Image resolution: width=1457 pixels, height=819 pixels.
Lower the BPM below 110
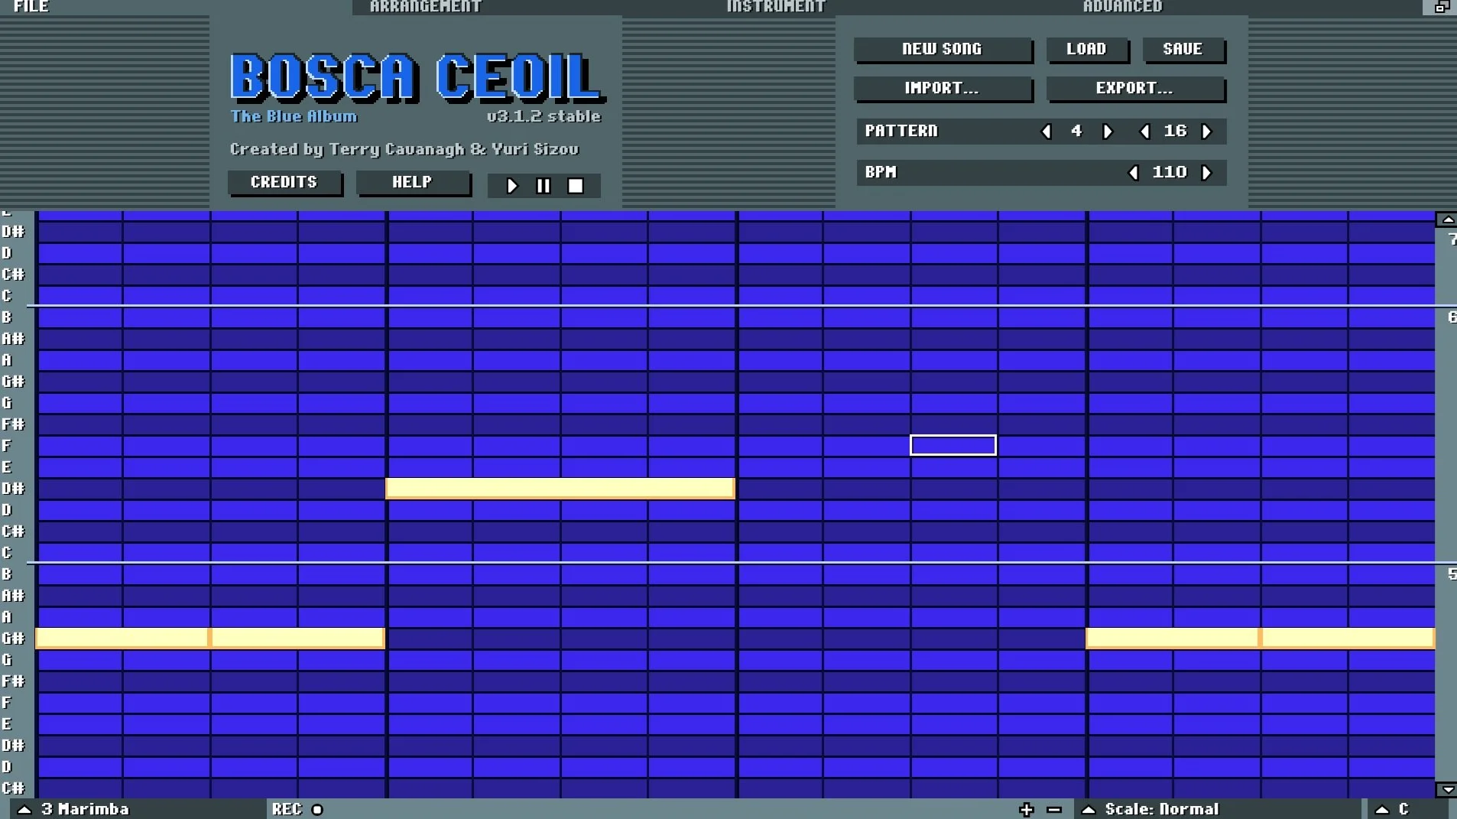point(1133,173)
